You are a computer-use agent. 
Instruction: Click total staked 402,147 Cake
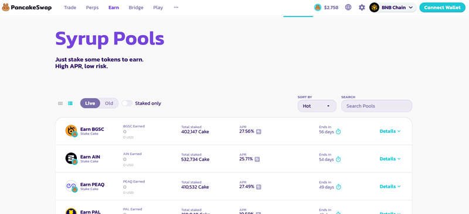click(x=195, y=132)
